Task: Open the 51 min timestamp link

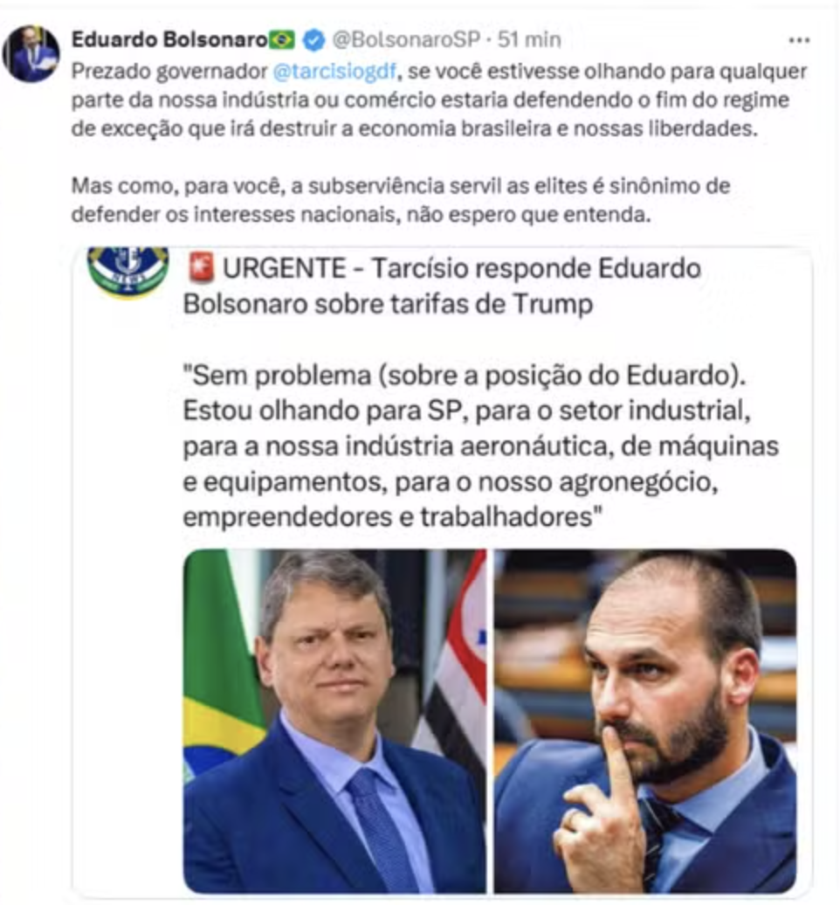Action: 529,40
